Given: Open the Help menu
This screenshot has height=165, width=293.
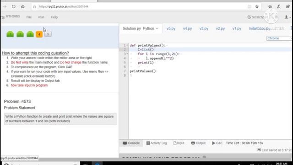Looking at the screenshot, I should [54, 17].
